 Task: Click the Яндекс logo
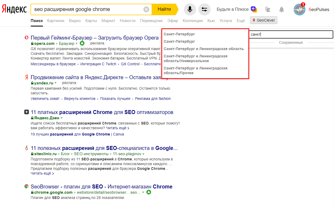click(14, 9)
